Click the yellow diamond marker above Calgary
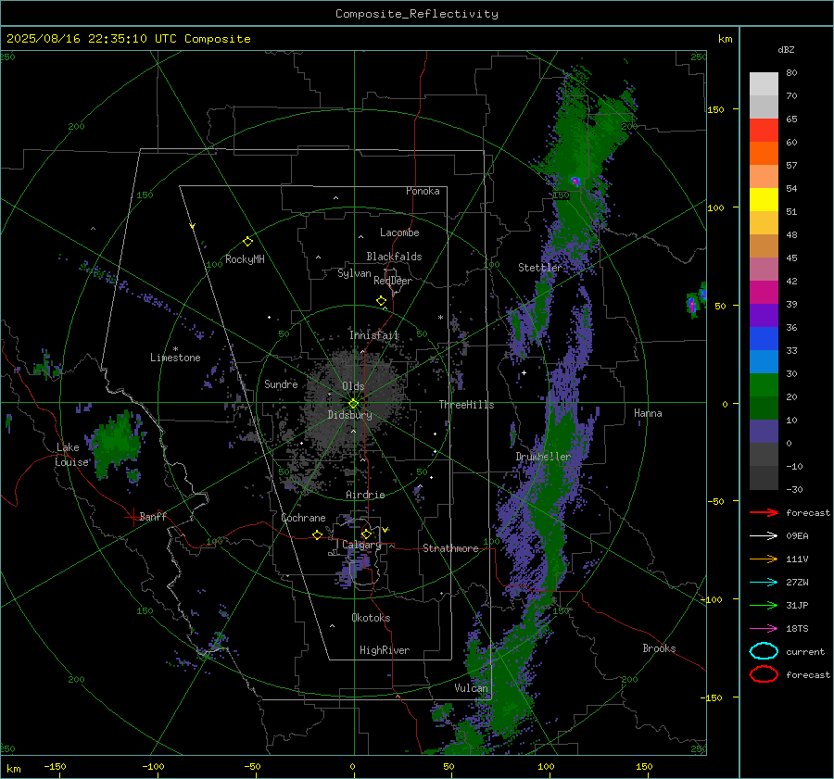Screen dimensions: 834x779 pos(366,534)
